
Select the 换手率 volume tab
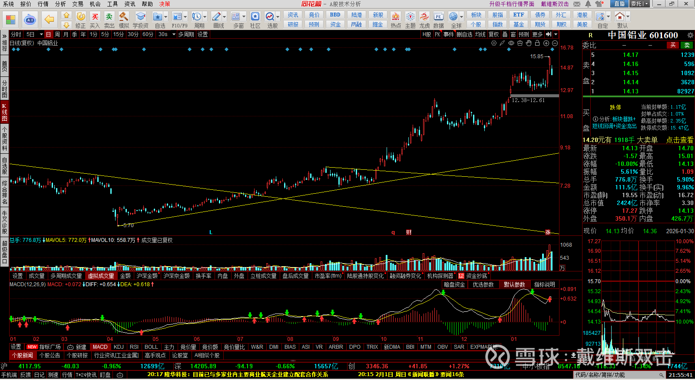tap(203, 276)
